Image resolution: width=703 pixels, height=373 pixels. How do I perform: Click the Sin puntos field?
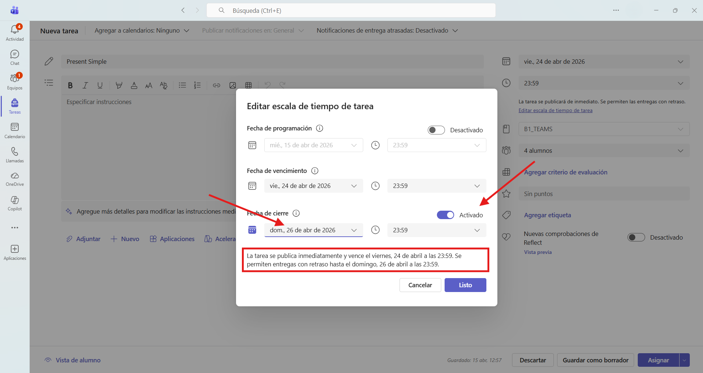604,194
